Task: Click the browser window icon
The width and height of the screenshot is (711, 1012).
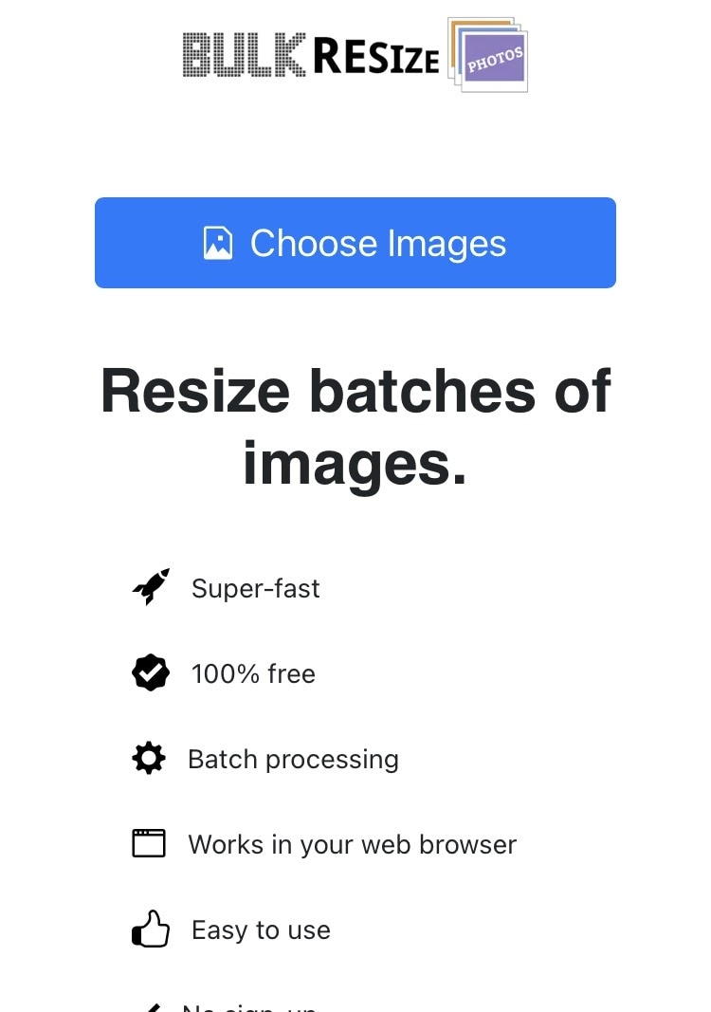Action: click(149, 844)
